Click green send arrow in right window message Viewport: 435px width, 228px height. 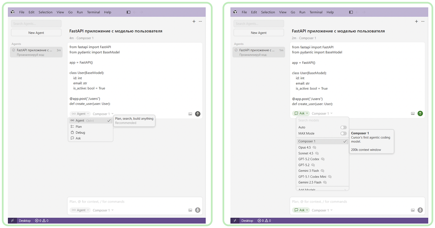point(420,113)
